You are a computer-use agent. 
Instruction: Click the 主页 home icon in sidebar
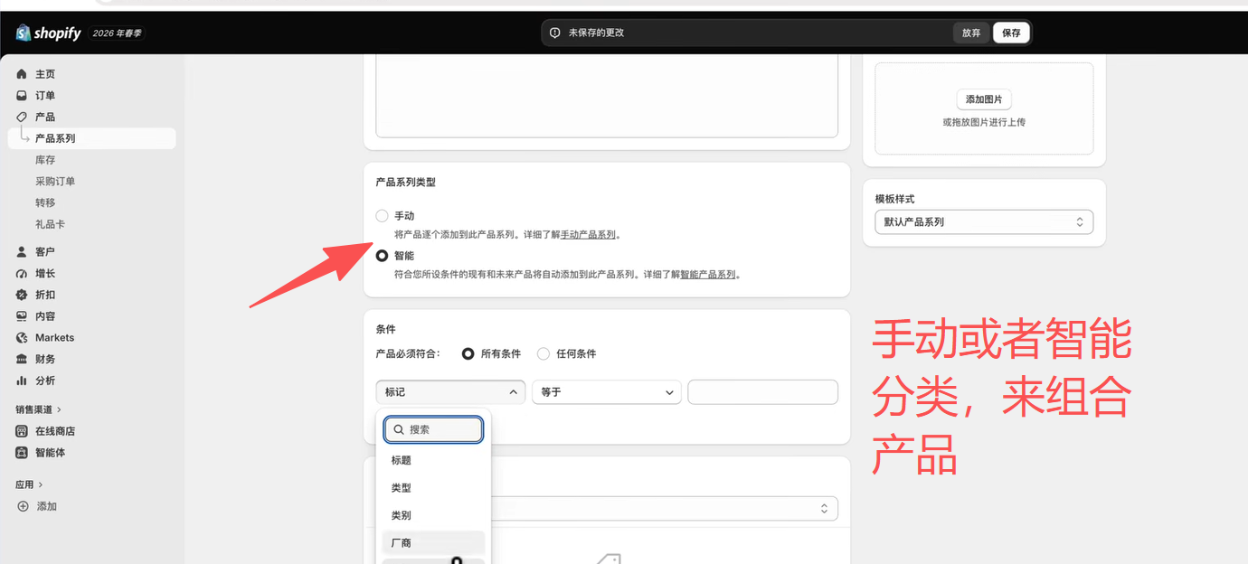click(x=22, y=74)
